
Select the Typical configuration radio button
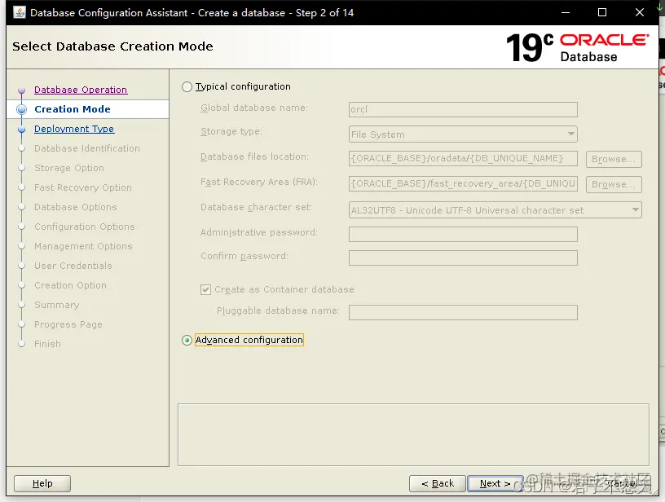[x=187, y=87]
